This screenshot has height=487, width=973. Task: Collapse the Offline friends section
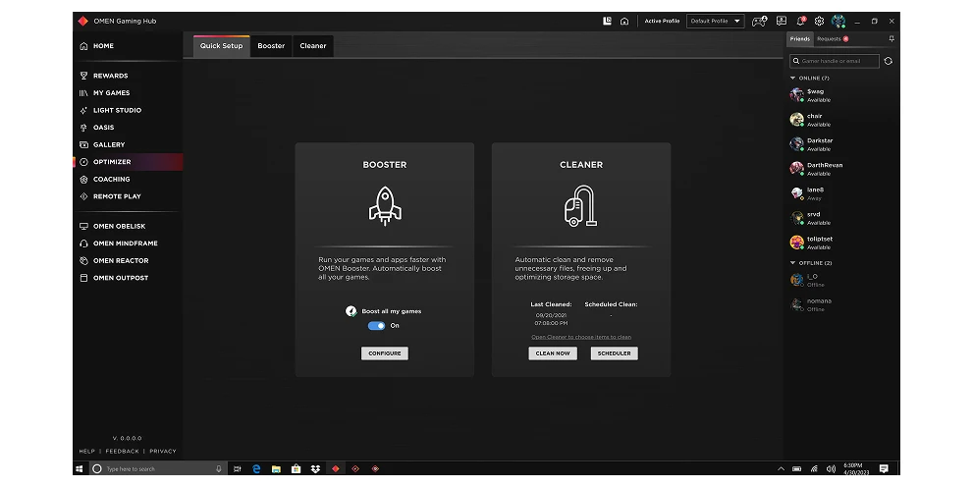click(x=792, y=263)
